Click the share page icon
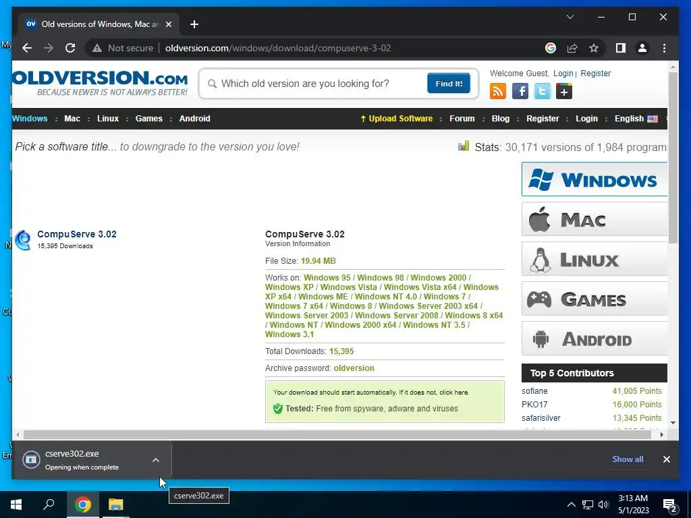 572,48
